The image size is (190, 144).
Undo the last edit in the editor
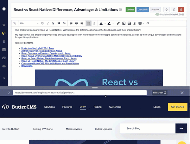(15, 23)
